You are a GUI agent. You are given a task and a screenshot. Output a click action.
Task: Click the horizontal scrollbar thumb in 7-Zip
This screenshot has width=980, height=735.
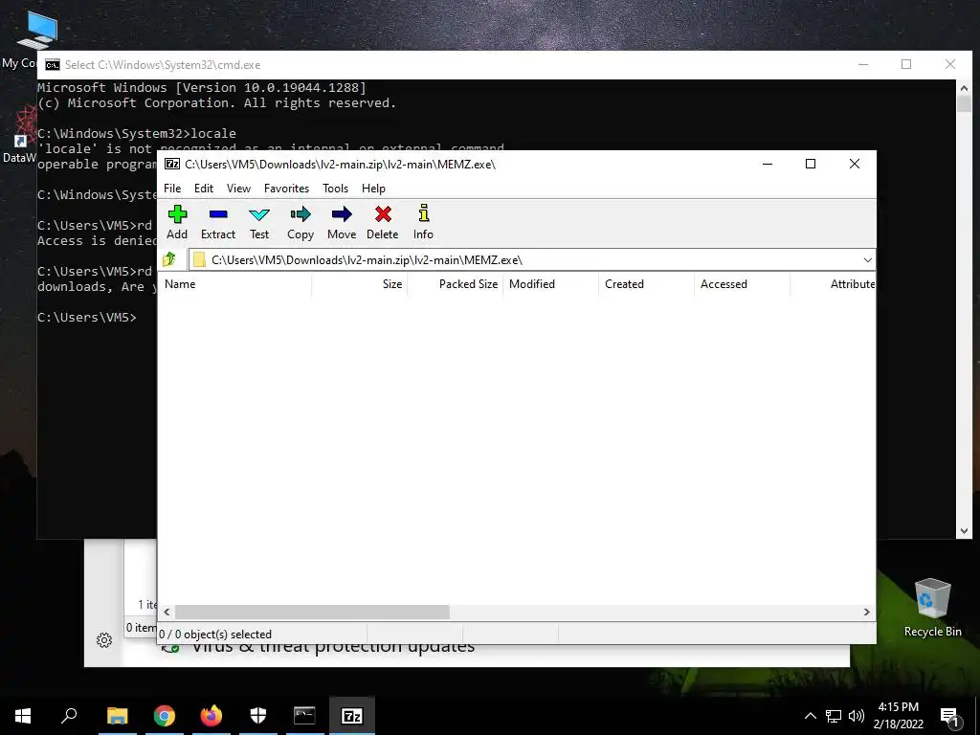tap(312, 612)
